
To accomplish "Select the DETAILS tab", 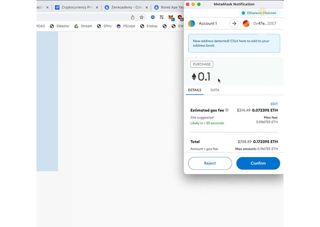I will pyautogui.click(x=195, y=90).
